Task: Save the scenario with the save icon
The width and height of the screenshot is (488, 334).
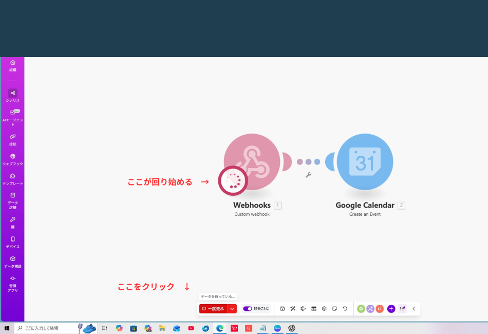Action: pyautogui.click(x=283, y=308)
